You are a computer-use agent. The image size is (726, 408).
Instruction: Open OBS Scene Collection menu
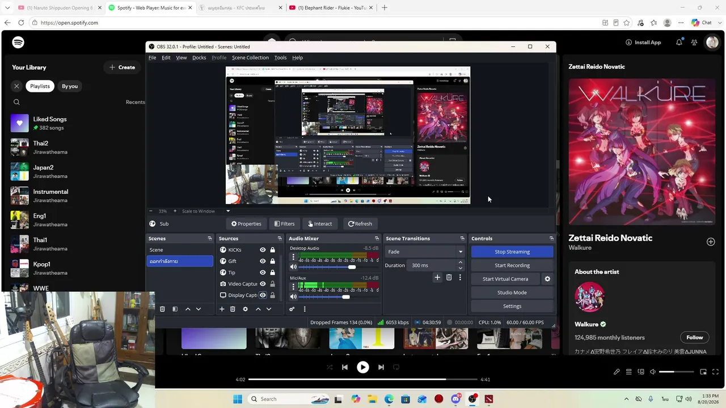250,58
